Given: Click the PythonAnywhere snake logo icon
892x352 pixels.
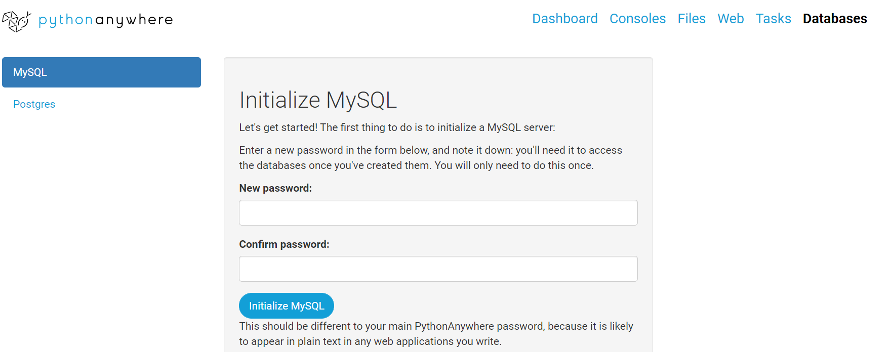Looking at the screenshot, I should [x=17, y=21].
